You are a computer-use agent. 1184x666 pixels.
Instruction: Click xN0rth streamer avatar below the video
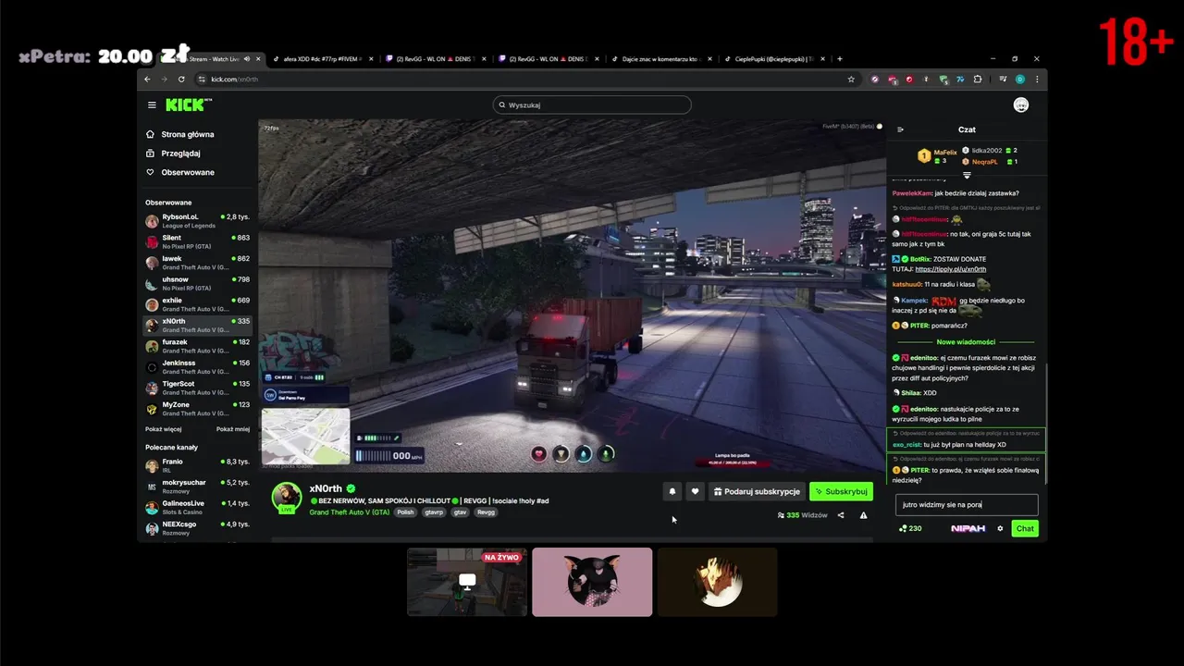pos(287,497)
